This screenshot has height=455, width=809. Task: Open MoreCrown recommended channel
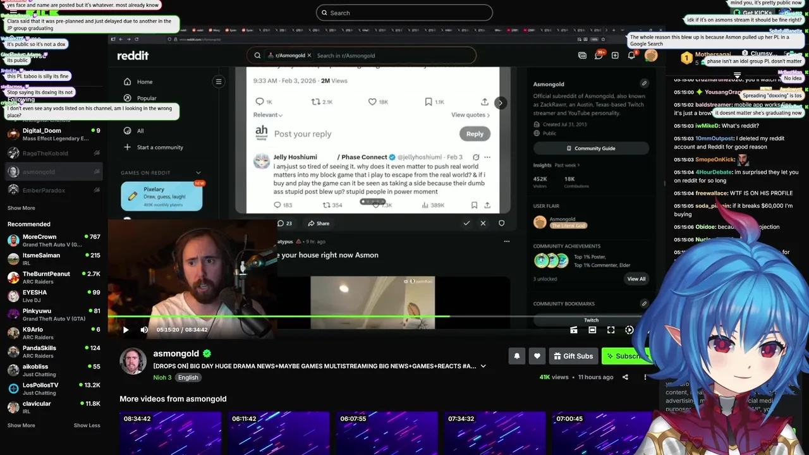pyautogui.click(x=54, y=241)
